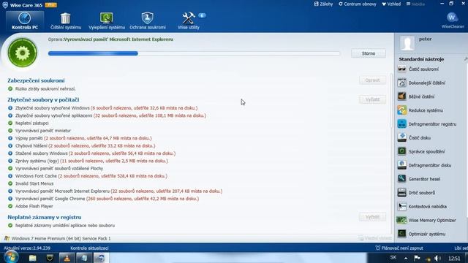Open the Vzhled menu
468x263 pixels.
[x=391, y=4]
